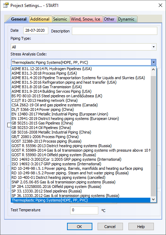This screenshot has width=166, height=235.
Task: Switch to the General tab
Action: pyautogui.click(x=19, y=19)
